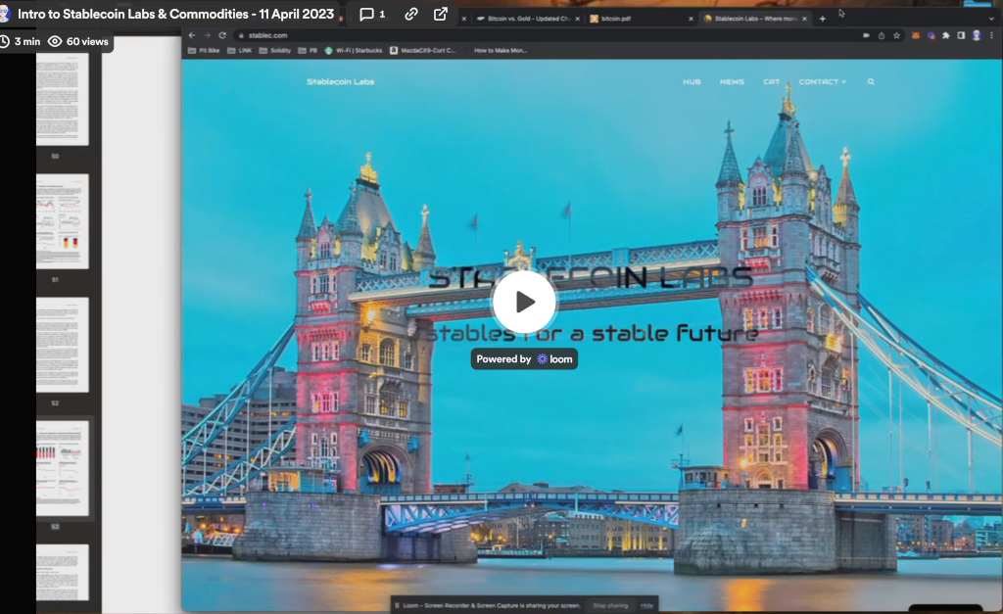Open the HUB menu item
This screenshot has height=614, width=1003.
[x=692, y=82]
